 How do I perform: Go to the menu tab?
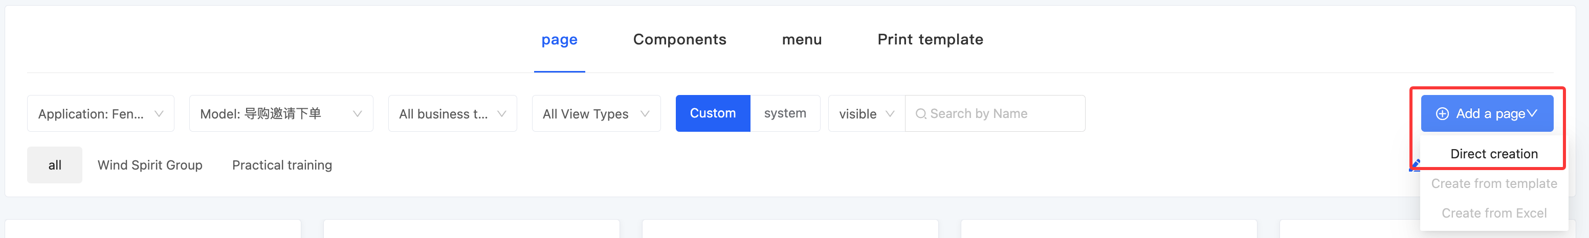pos(801,39)
